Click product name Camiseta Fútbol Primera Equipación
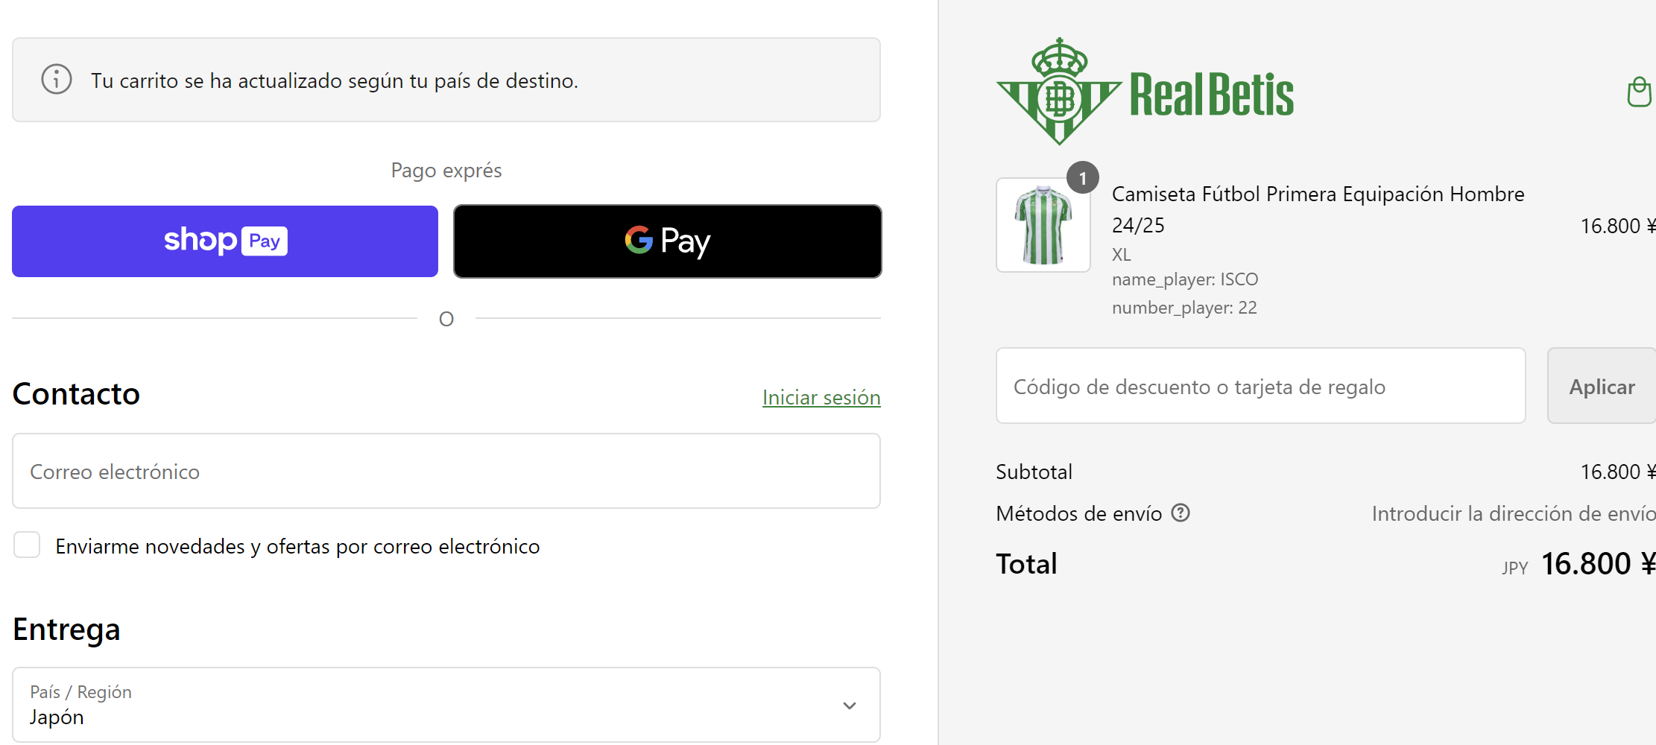Screen dimensions: 1656x745 pos(1318,209)
